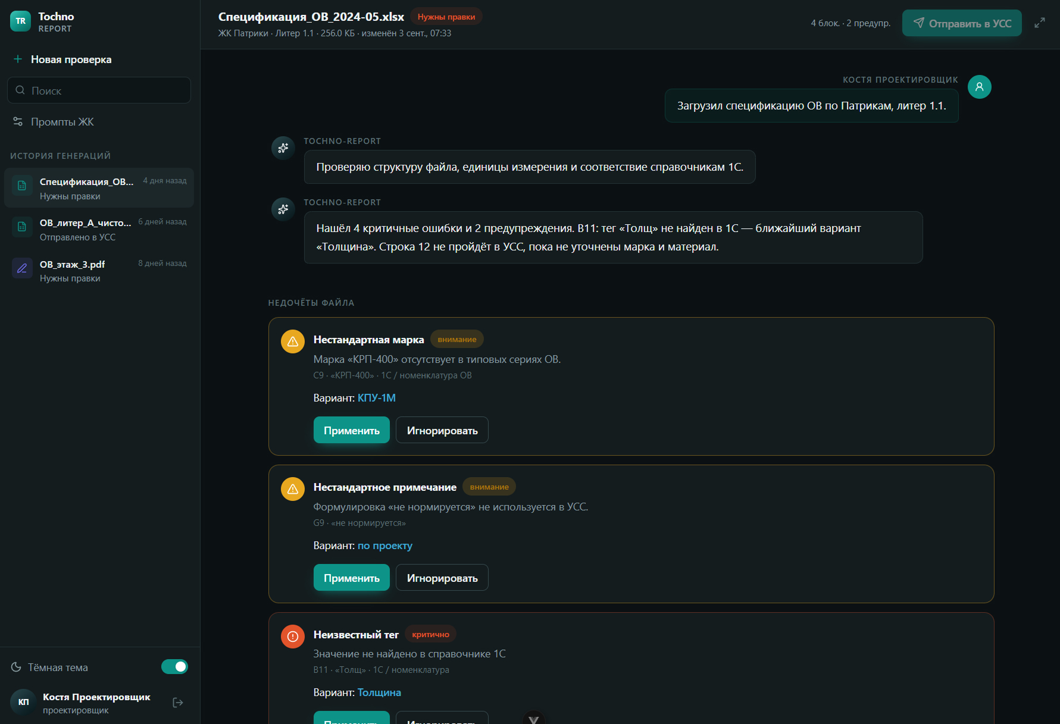Click warning triangle icon on Нестандартная марка card

(x=293, y=341)
